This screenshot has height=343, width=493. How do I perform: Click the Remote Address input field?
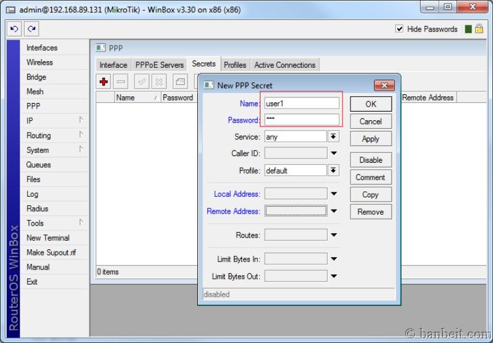click(296, 210)
